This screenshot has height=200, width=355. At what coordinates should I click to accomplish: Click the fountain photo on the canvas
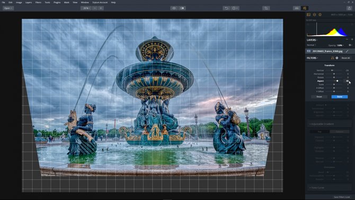[153, 98]
